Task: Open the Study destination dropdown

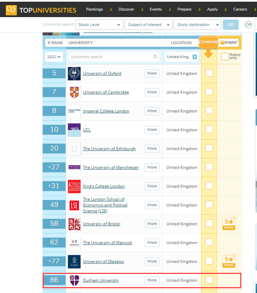Action: coord(197,24)
